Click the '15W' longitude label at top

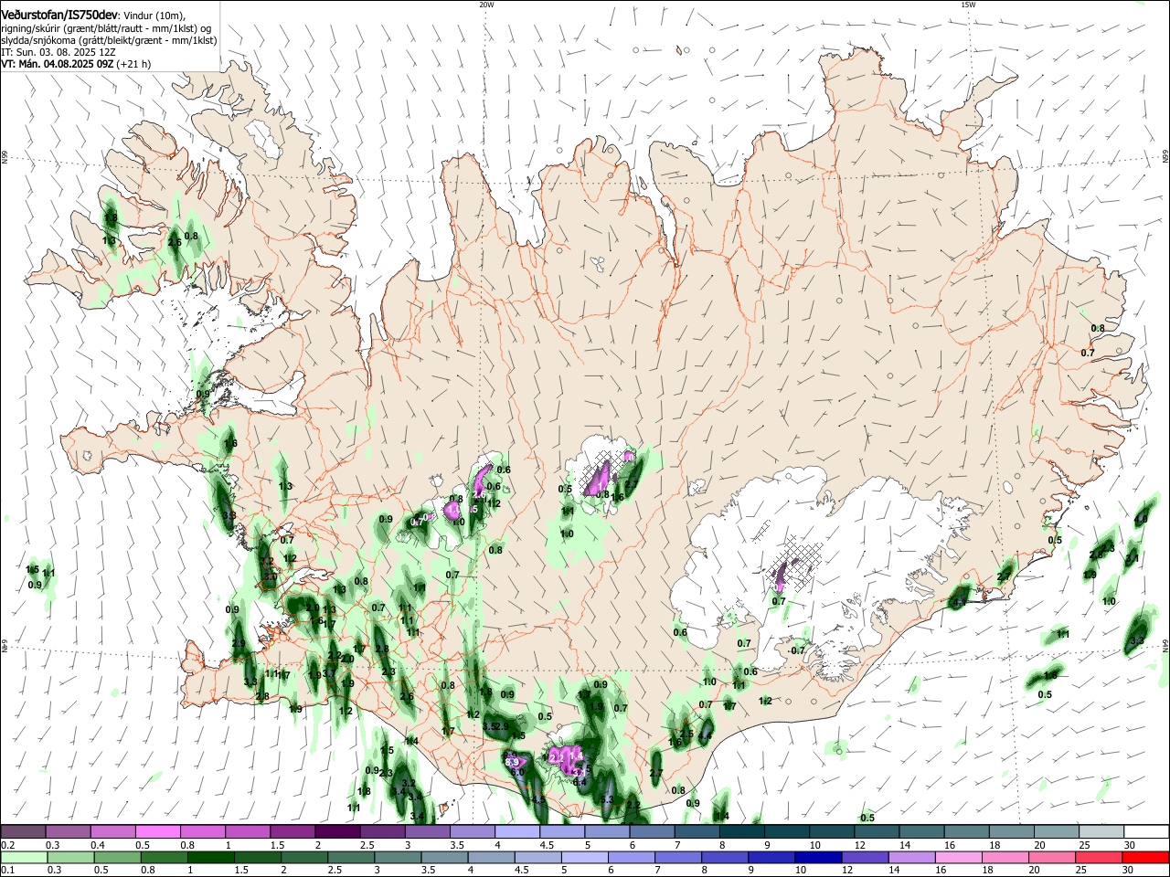coord(968,5)
